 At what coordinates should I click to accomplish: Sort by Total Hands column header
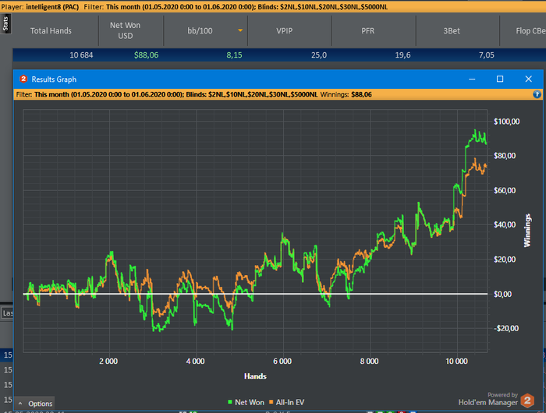pos(51,31)
